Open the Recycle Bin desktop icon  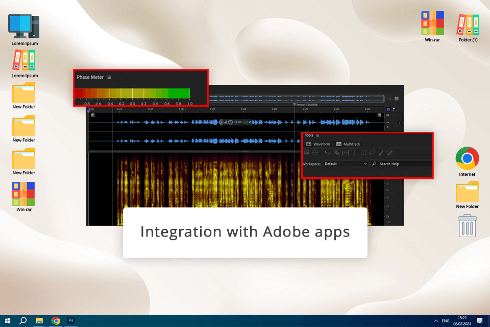(467, 226)
